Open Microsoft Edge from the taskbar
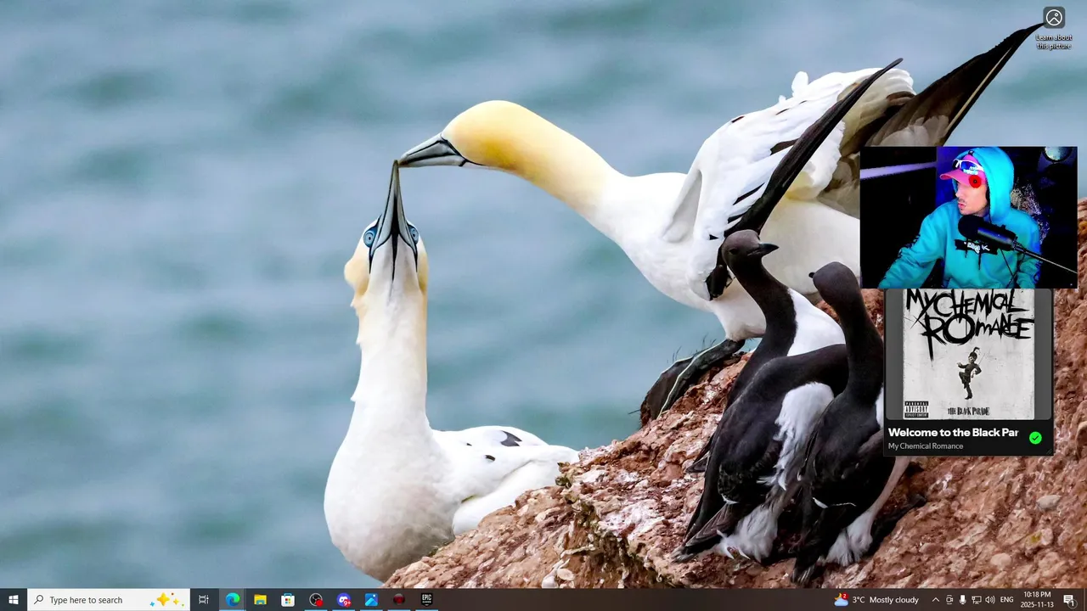Viewport: 1087px width, 611px height. (x=233, y=600)
